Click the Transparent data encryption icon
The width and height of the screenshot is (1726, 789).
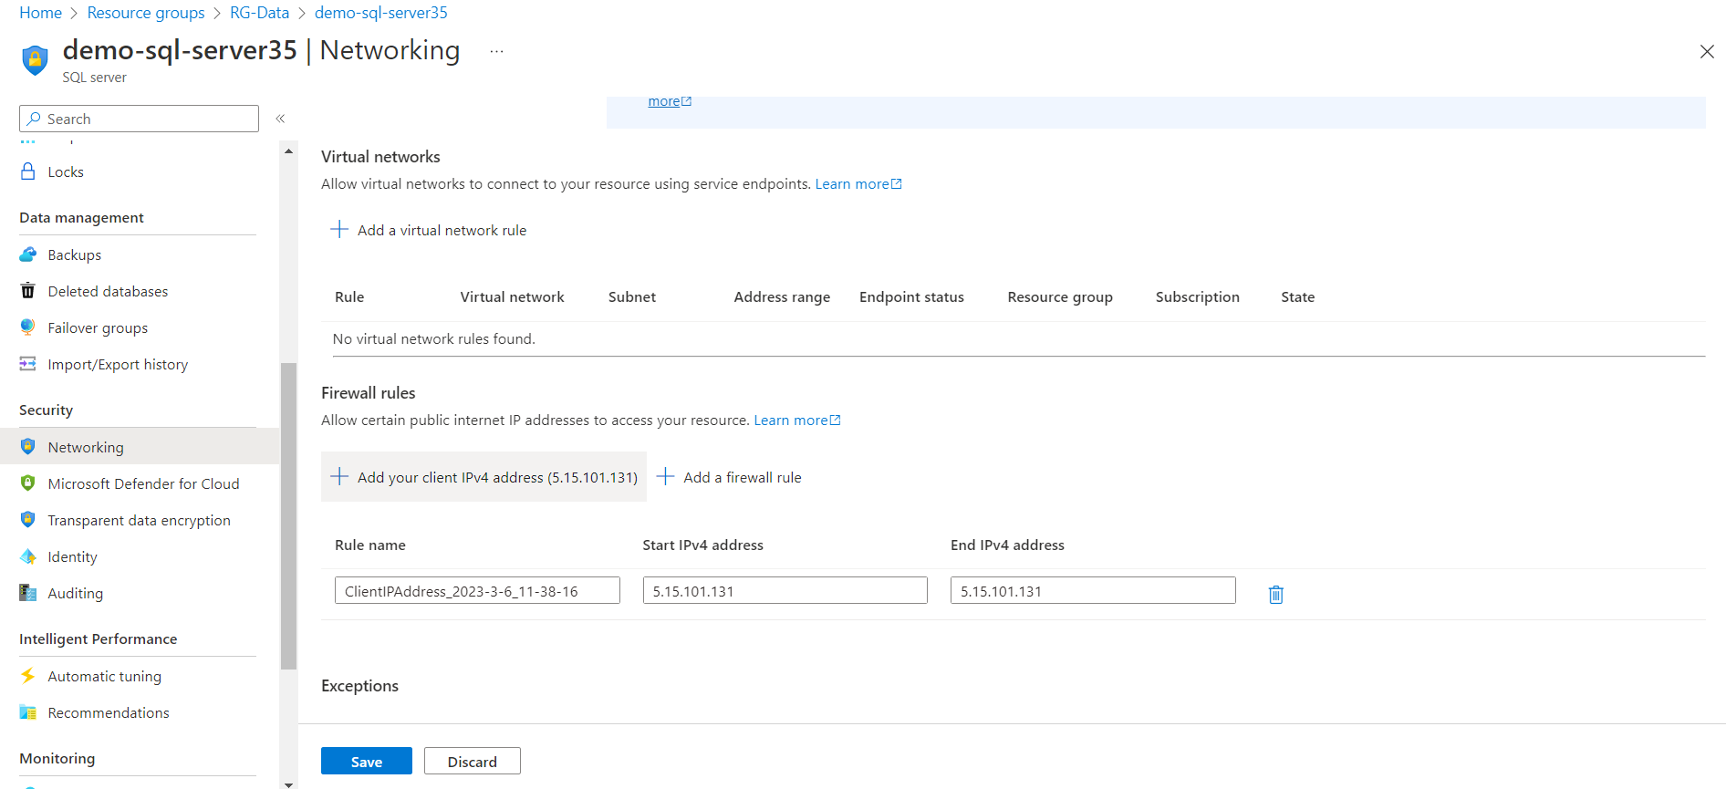coord(28,520)
